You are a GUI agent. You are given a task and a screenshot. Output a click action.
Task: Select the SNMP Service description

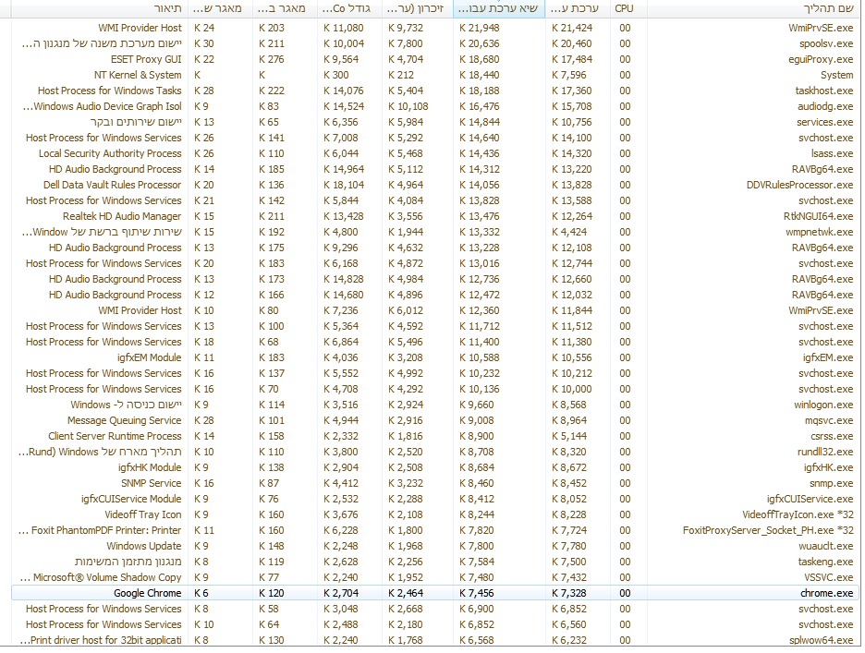coord(152,483)
